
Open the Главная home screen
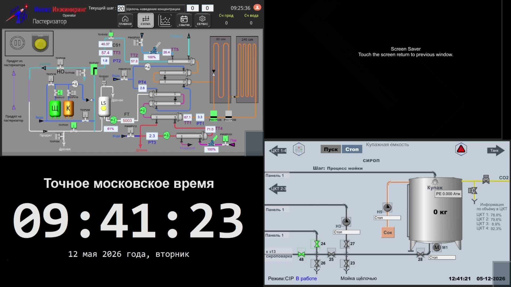tap(125, 20)
